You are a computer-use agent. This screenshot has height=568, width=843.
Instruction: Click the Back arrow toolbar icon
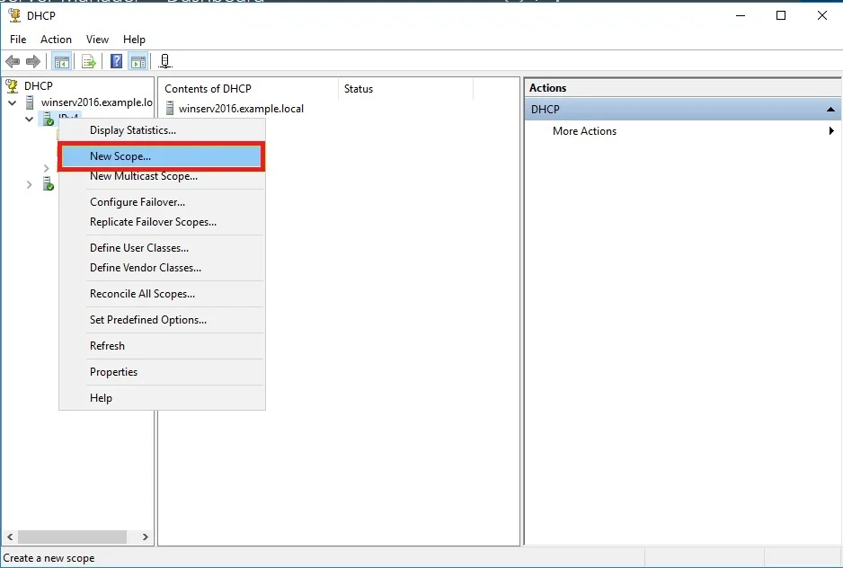pos(13,61)
